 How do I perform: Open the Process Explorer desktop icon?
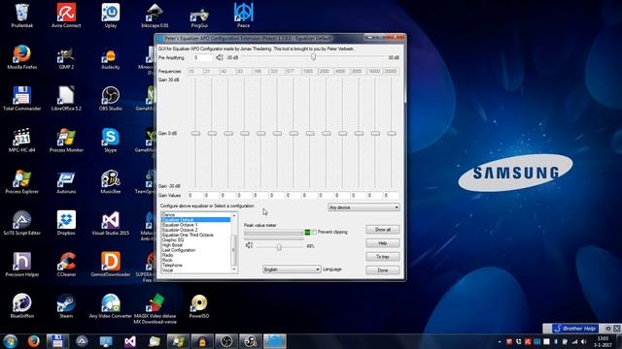(21, 181)
